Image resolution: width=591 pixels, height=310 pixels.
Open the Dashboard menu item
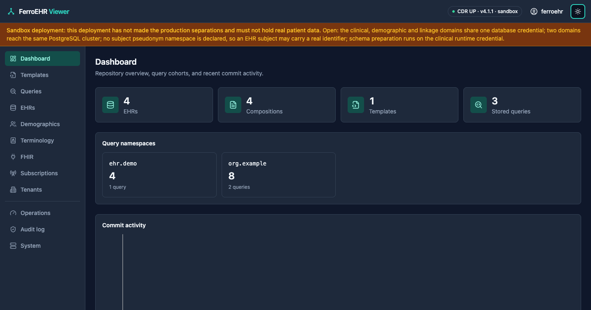coord(42,59)
